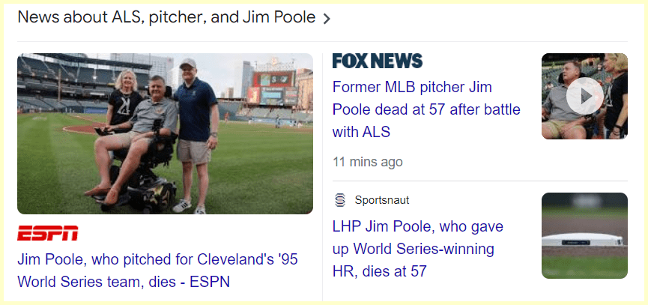The image size is (648, 305).
Task: Click the Fox News logo
Action: 378,61
